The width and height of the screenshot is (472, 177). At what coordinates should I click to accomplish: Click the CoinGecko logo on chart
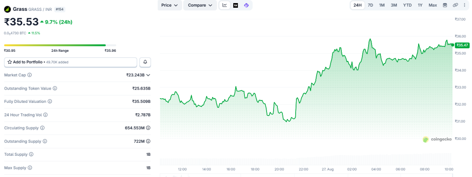[437, 140]
